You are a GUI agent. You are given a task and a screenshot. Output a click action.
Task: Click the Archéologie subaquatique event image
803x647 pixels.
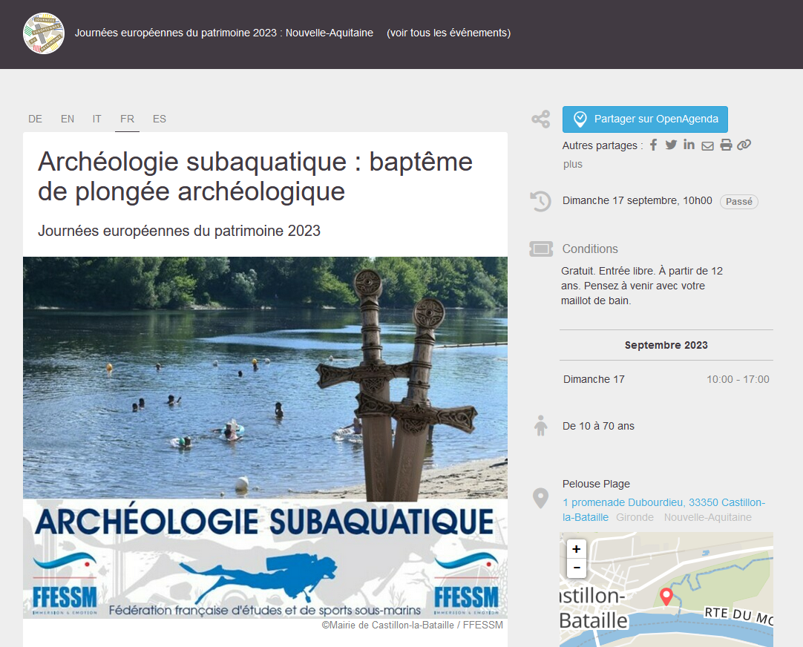click(265, 438)
